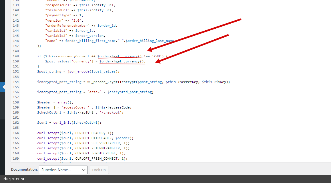Click the PluginUs.NET watermark text
Image resolution: width=331 pixels, height=183 pixels.
point(15,179)
